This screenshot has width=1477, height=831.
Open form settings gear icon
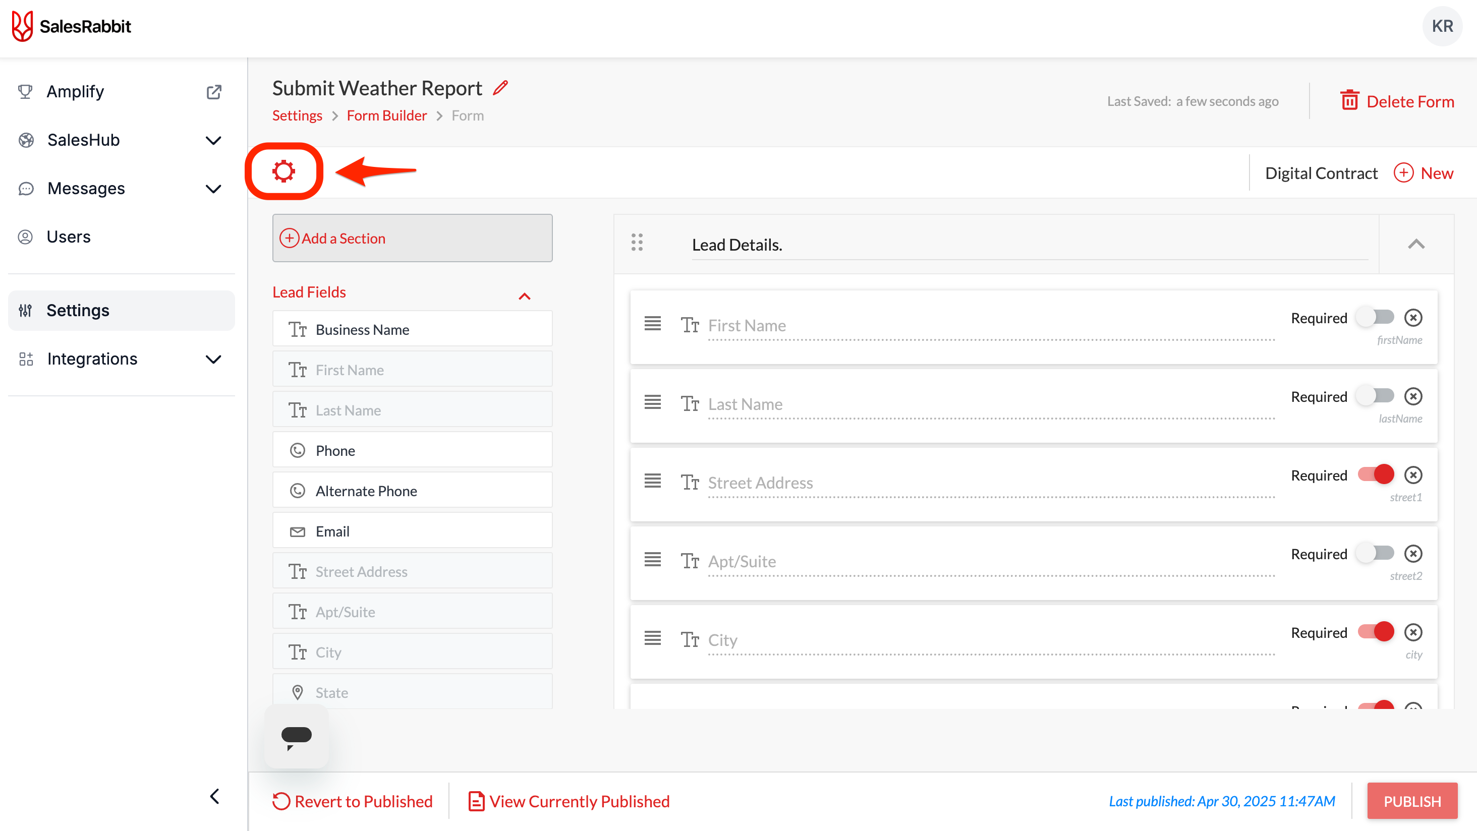(x=284, y=171)
